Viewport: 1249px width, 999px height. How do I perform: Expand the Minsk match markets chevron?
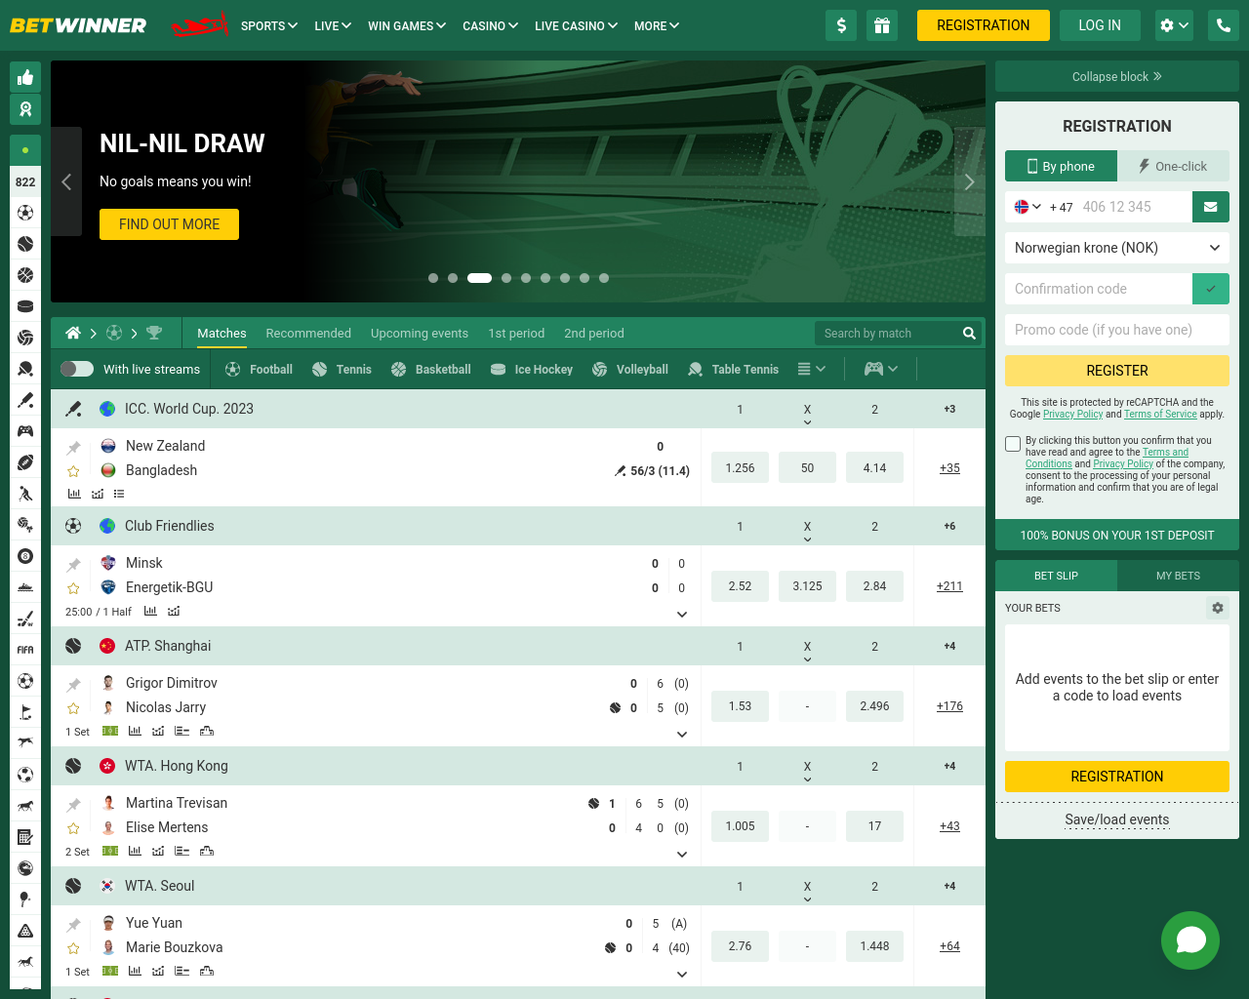point(682,615)
